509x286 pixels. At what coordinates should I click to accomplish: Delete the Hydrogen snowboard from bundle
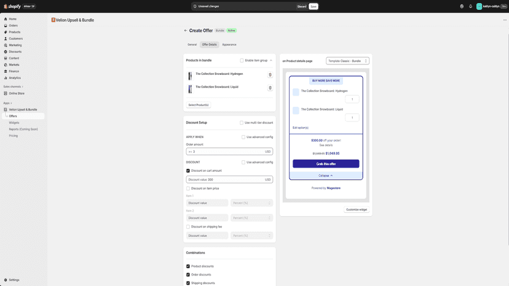pyautogui.click(x=270, y=75)
